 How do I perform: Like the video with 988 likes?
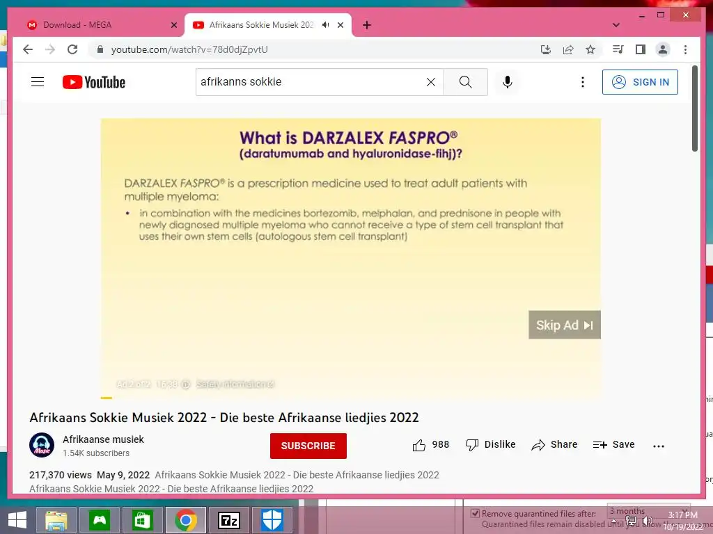point(430,445)
